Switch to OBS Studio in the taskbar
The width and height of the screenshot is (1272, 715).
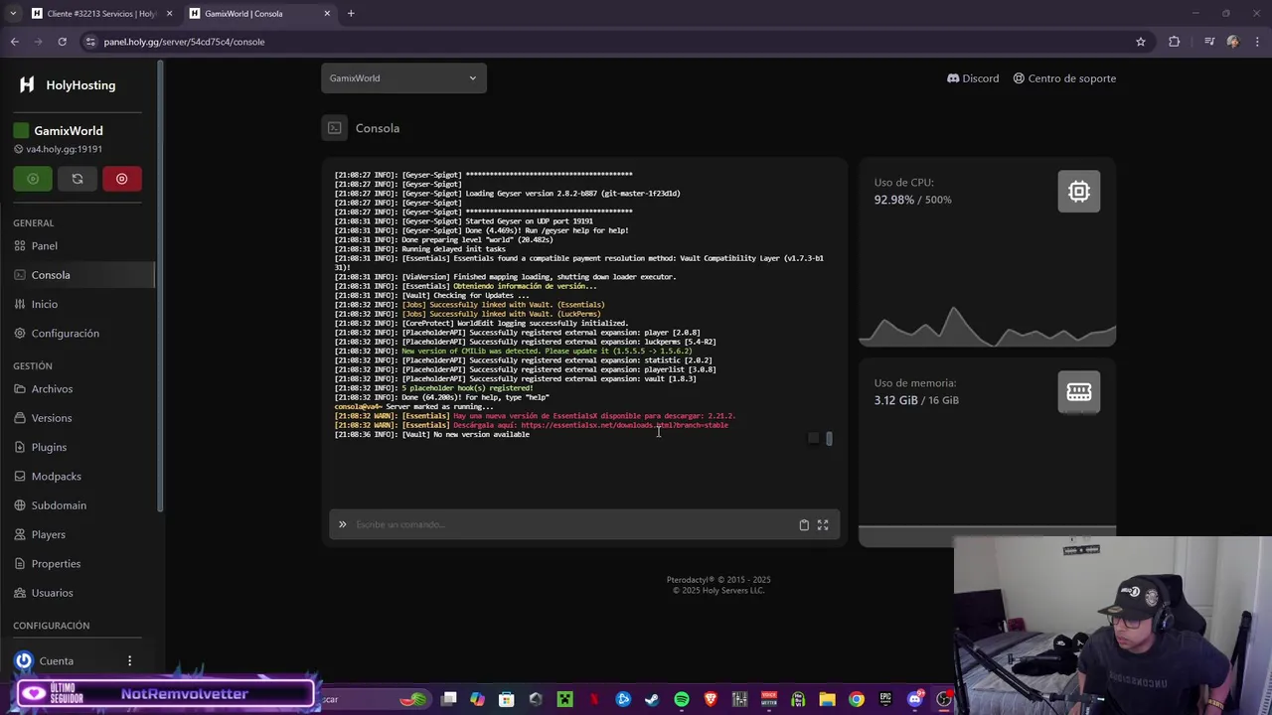pyautogui.click(x=944, y=699)
